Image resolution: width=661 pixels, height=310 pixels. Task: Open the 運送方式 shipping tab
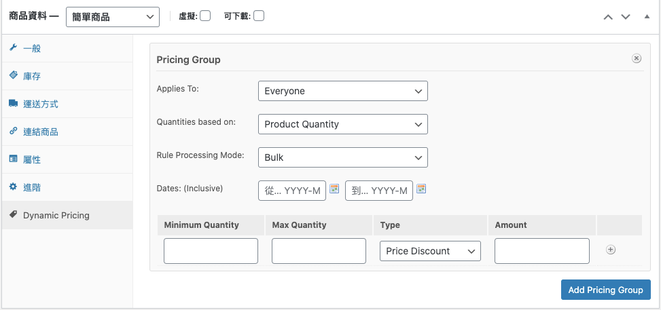point(40,104)
